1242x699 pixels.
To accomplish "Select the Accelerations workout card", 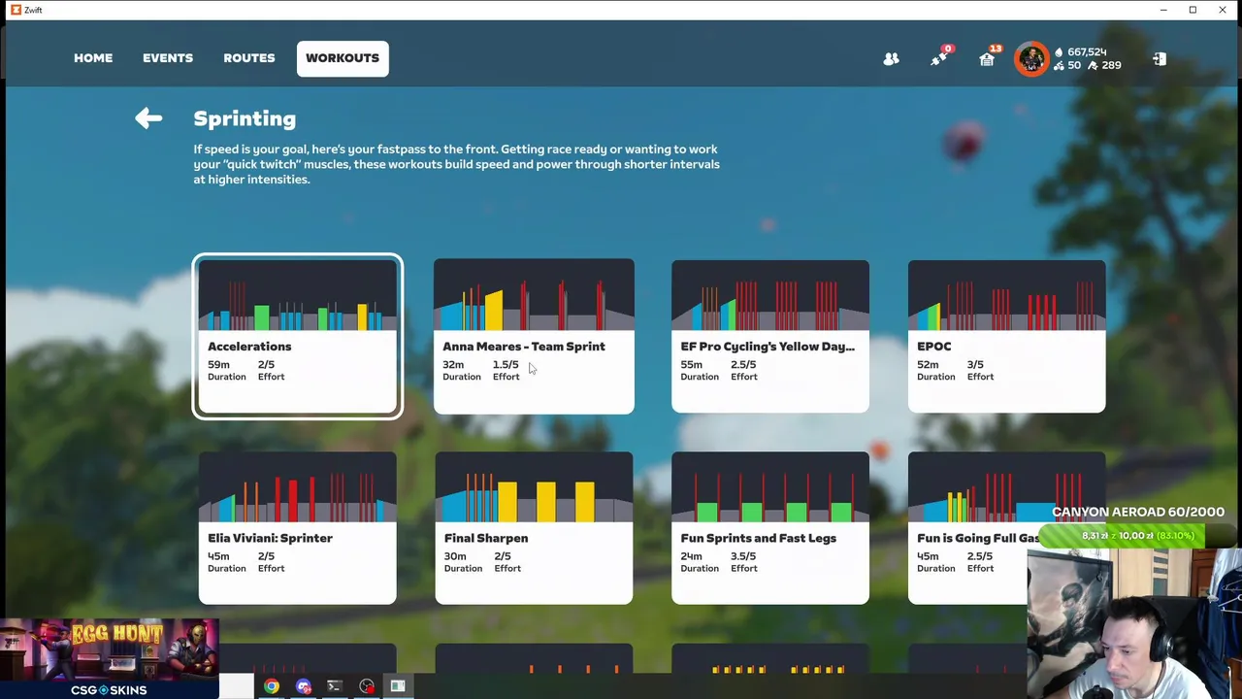I will (298, 336).
